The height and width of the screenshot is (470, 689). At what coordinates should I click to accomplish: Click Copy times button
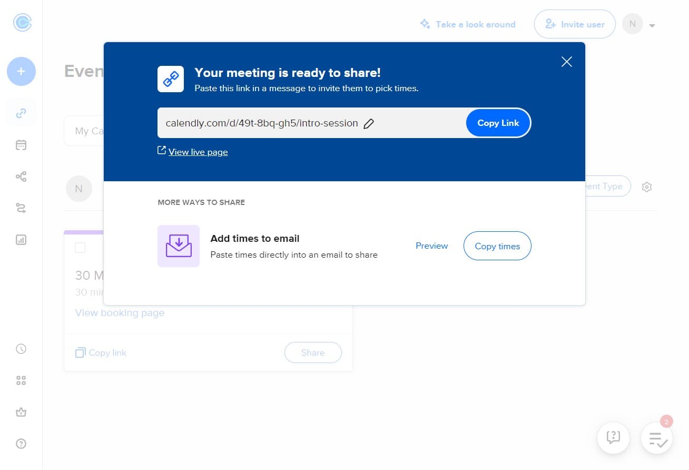point(497,246)
